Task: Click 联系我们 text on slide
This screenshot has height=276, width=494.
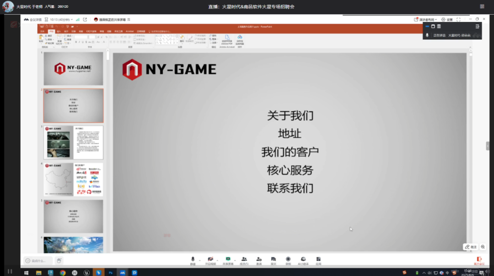Action: pos(290,188)
